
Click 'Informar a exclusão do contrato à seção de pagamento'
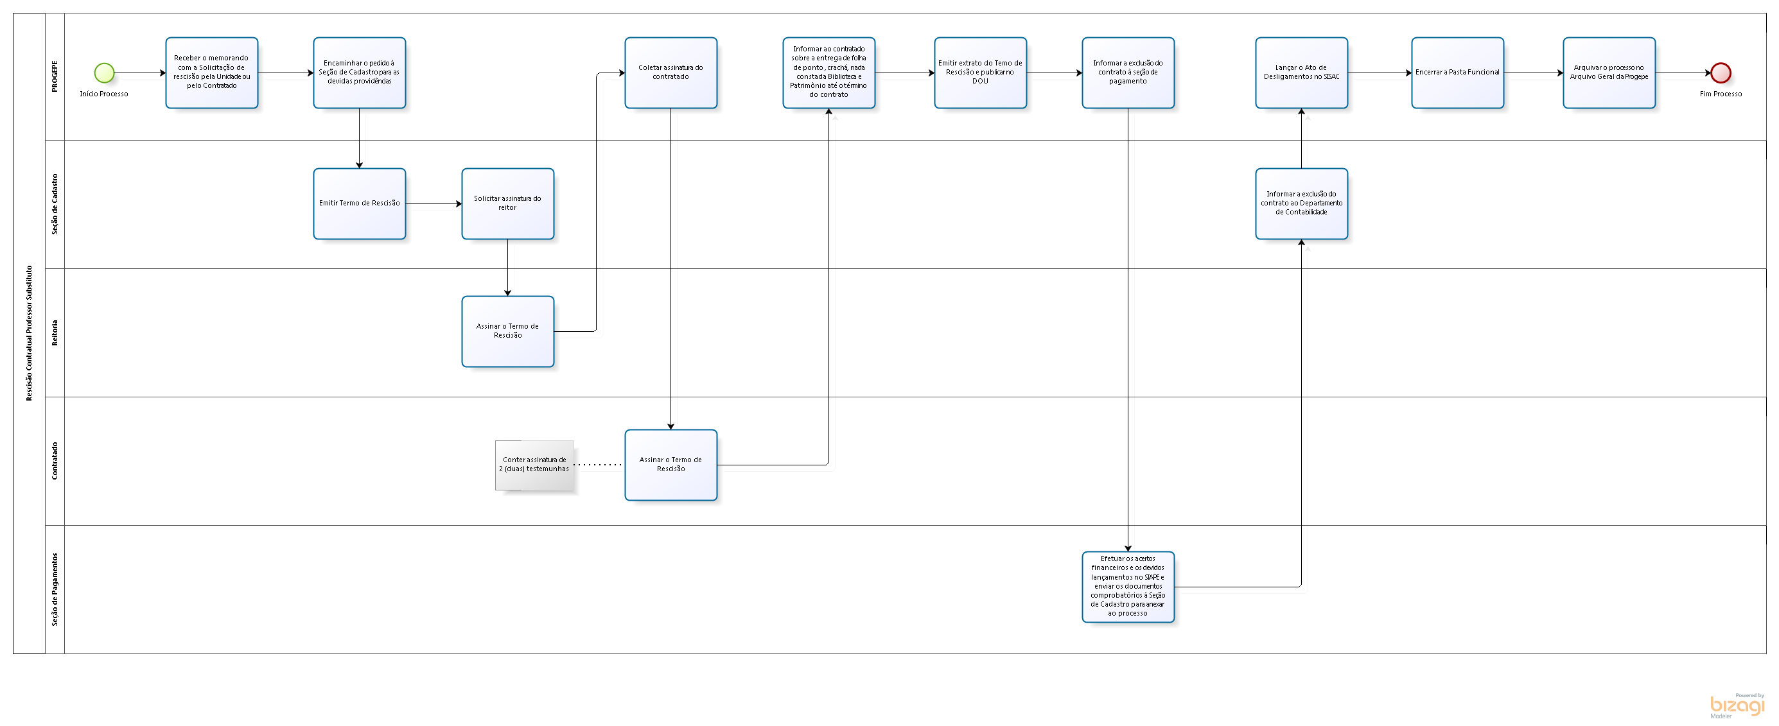[x=1128, y=73]
